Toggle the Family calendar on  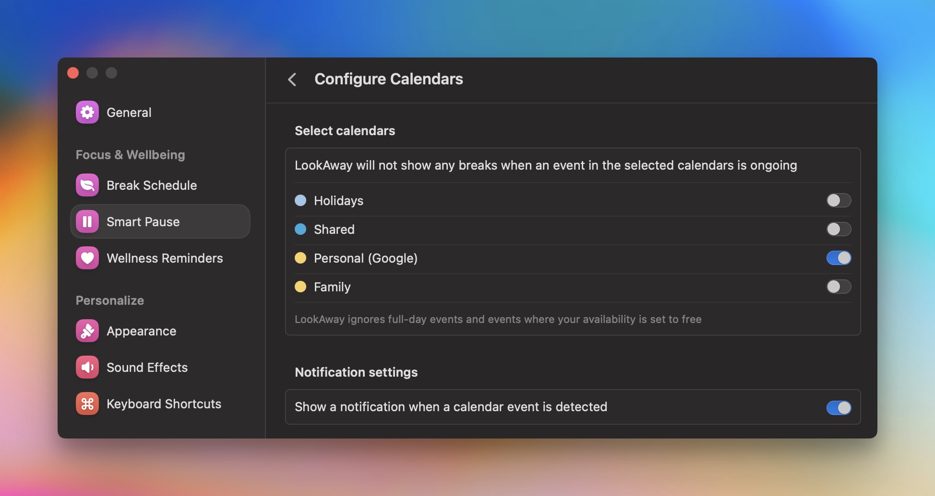[838, 287]
